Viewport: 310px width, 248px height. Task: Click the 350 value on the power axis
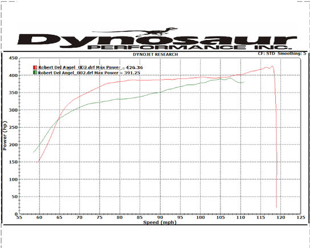pyautogui.click(x=13, y=93)
